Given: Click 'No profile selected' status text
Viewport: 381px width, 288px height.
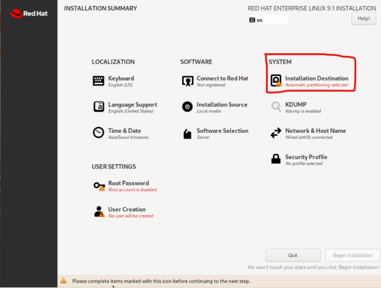Looking at the screenshot, I should tap(303, 164).
